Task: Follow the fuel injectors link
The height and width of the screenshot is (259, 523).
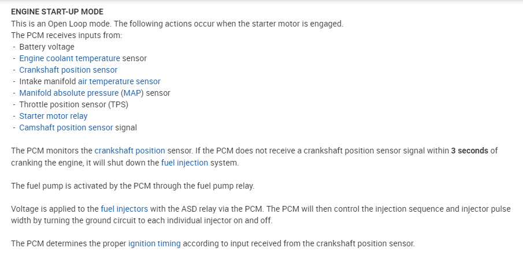Action: (124, 209)
